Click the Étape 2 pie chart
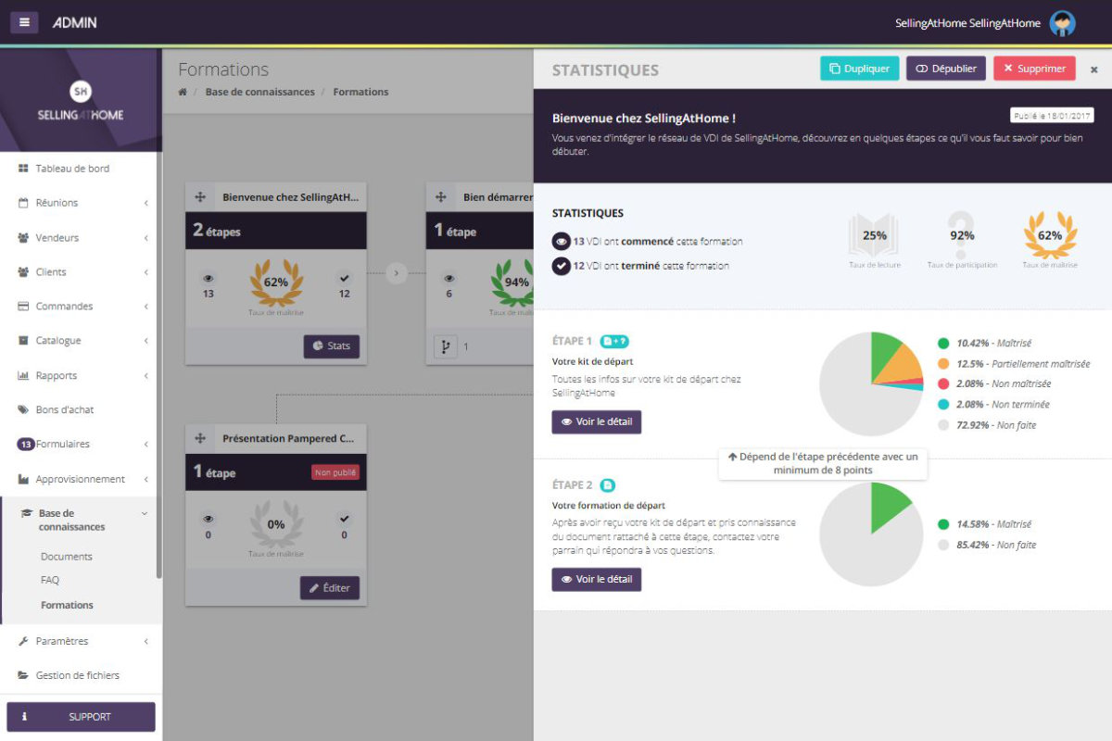This screenshot has width=1112, height=741. click(x=872, y=534)
